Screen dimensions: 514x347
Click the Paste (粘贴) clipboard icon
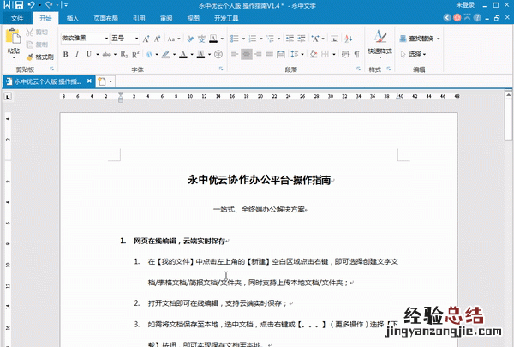(x=12, y=40)
